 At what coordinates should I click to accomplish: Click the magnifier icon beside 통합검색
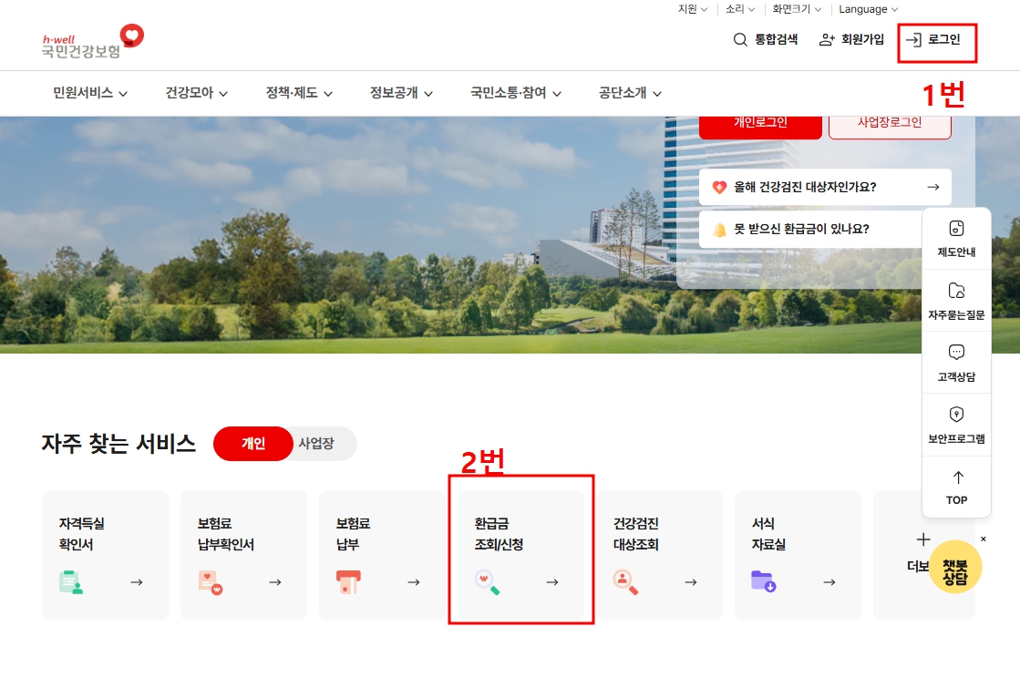[739, 40]
